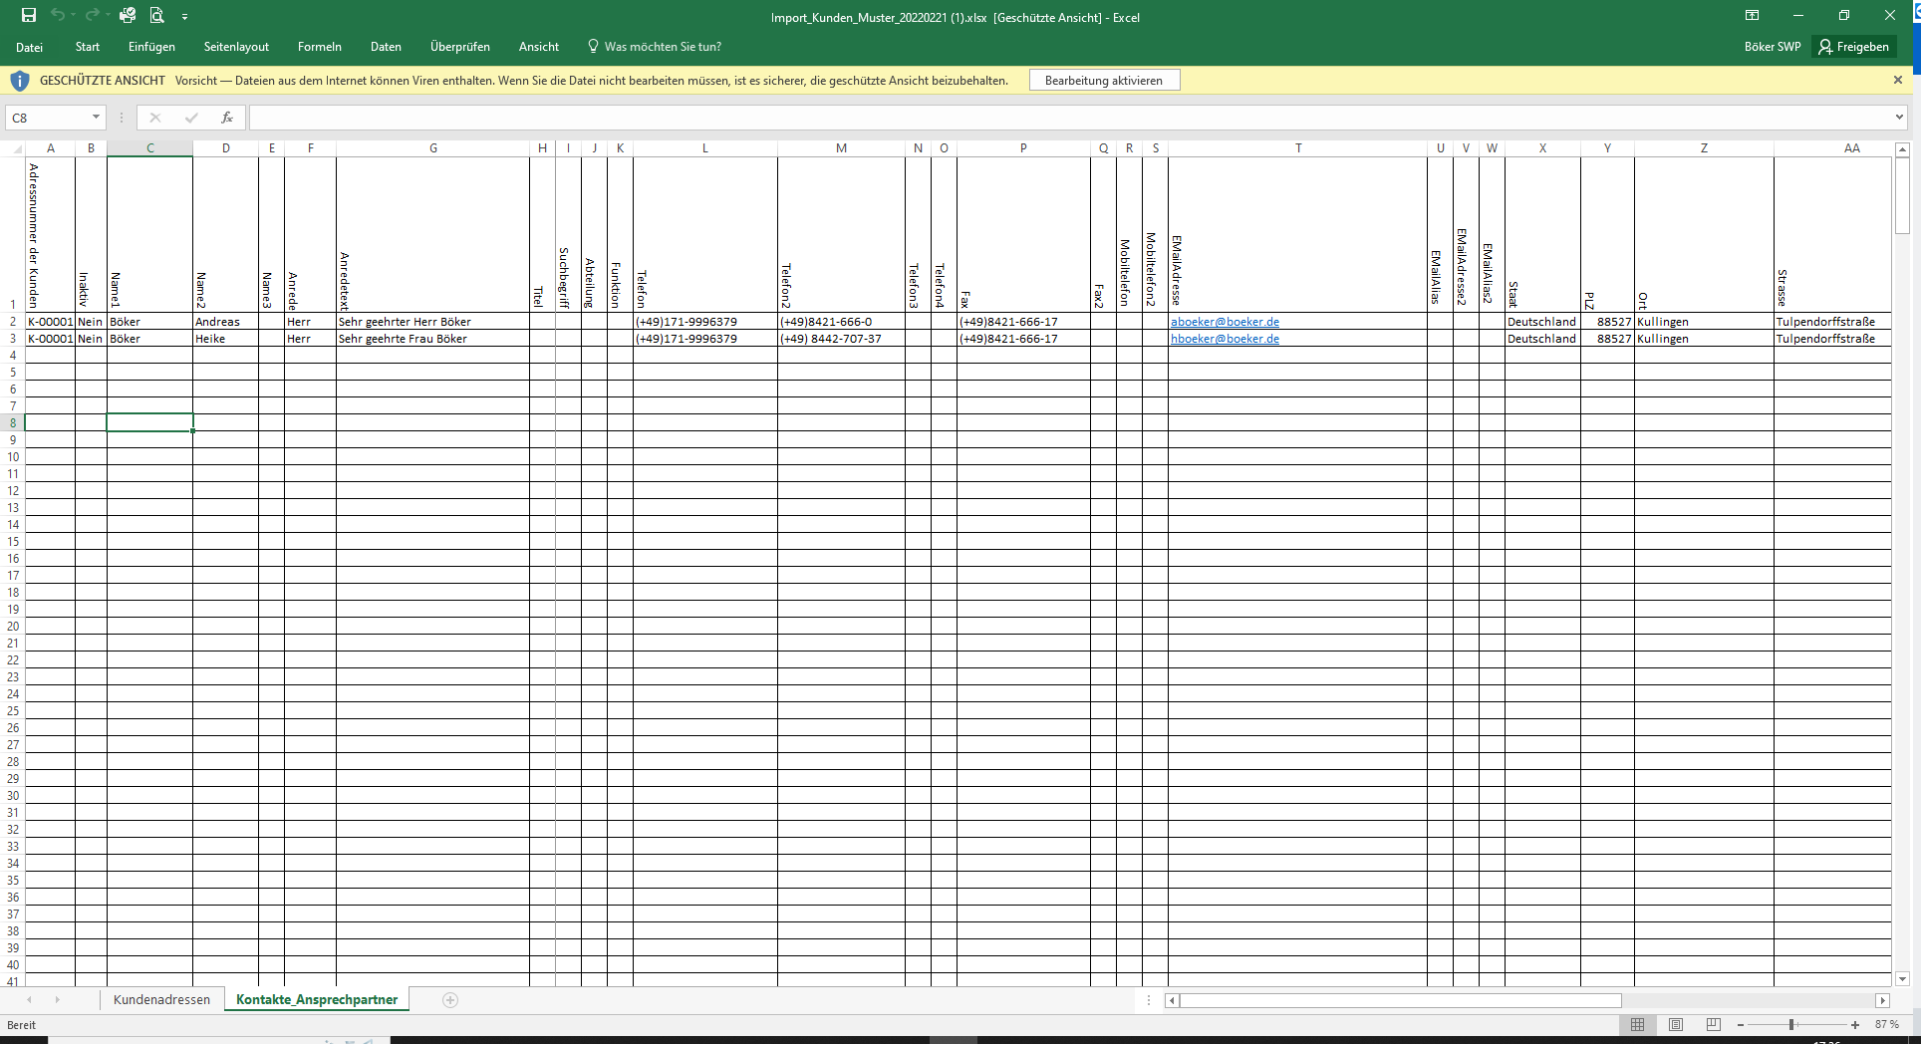Click cell '(+49) 8442-707-37'
1921x1044 pixels.
click(842, 339)
